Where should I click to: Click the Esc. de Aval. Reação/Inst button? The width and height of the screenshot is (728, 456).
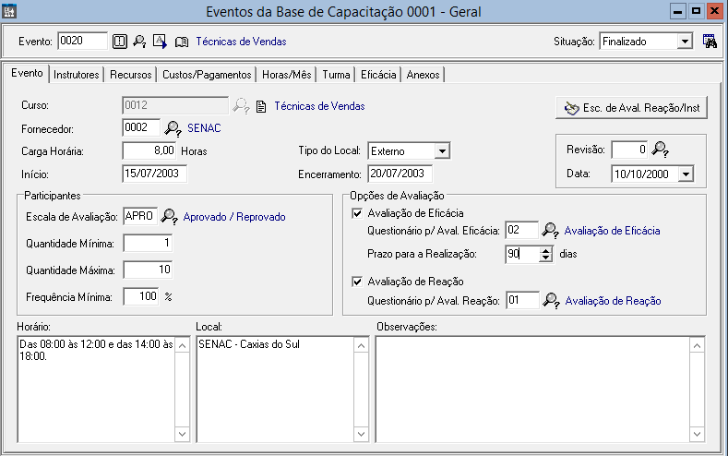coord(632,108)
